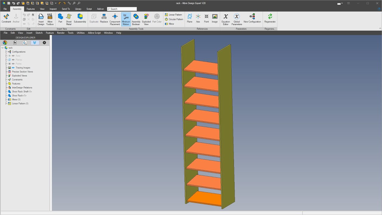Expand the Constraints tree node
This screenshot has height=215, width=382.
pos(6,80)
